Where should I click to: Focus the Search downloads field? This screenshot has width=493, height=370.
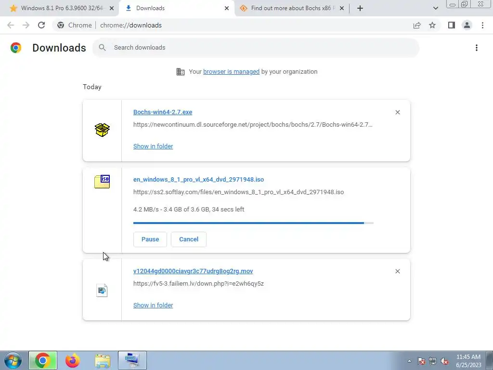[x=256, y=48]
